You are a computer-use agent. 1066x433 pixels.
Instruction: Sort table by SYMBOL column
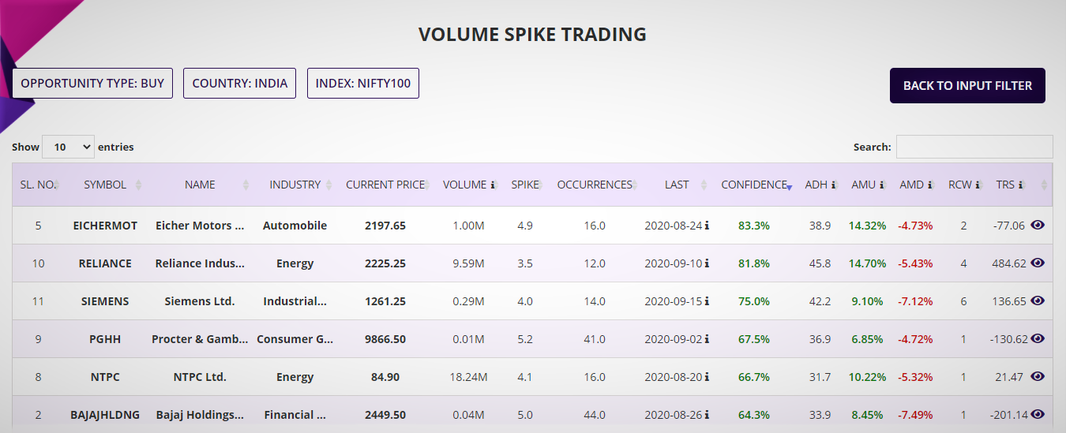pyautogui.click(x=105, y=185)
